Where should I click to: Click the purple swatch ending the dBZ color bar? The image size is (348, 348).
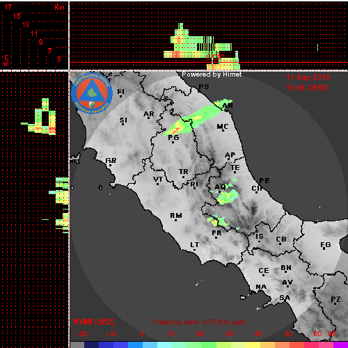pos(340,345)
